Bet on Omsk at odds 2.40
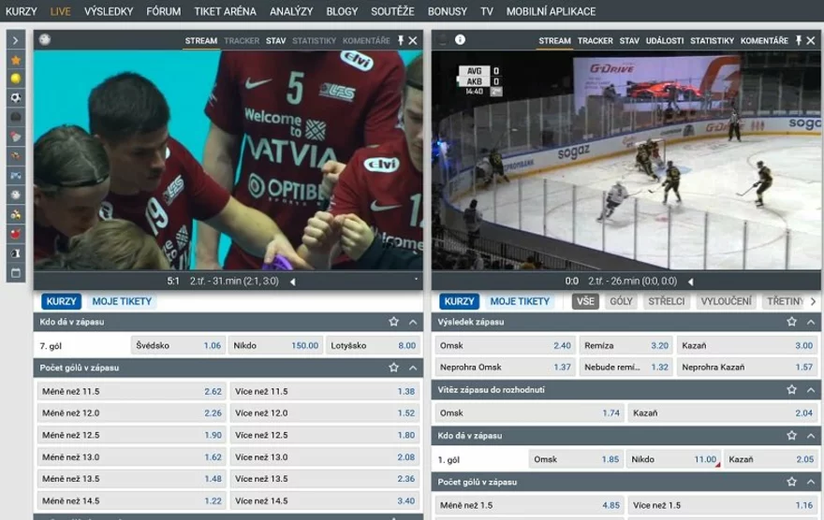Screen dimensions: 824x520 coord(505,345)
